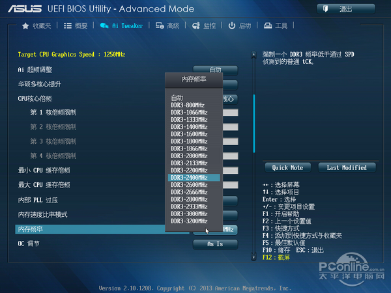The image size is (391, 293).
Task: Open the Ai 超频调整 自动 dropdown
Action: click(x=215, y=70)
